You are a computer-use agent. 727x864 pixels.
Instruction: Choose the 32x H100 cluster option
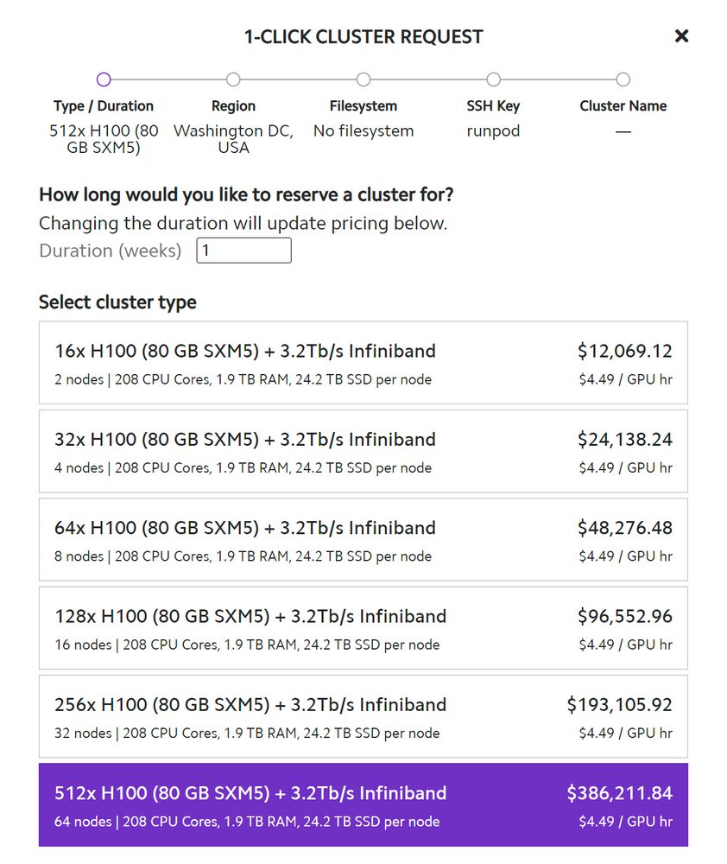pos(363,451)
